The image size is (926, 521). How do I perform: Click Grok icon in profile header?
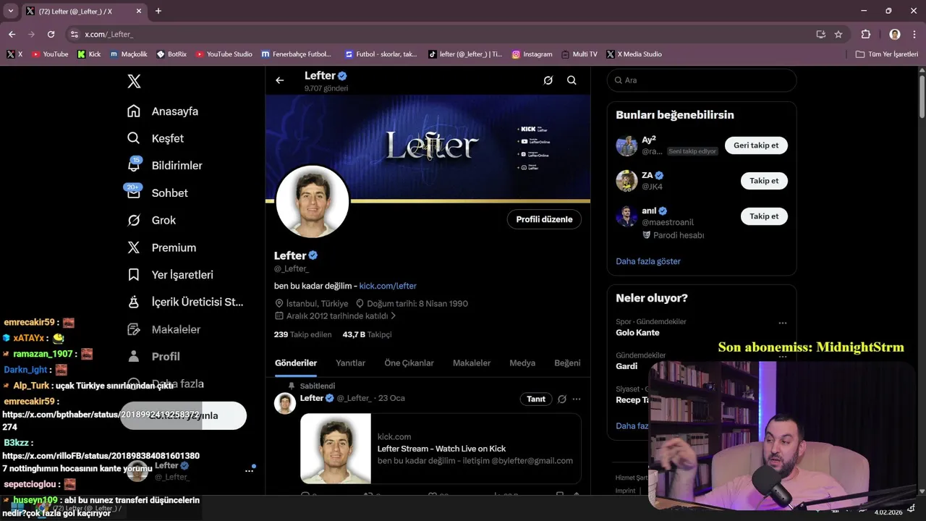pos(548,80)
